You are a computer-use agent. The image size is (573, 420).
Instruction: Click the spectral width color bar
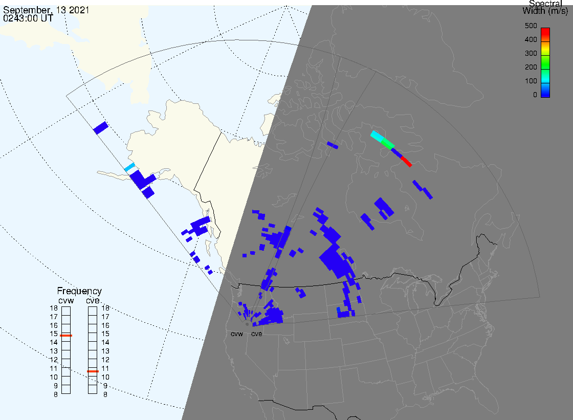(545, 62)
